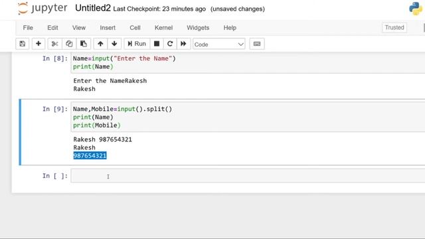Cut selected cells with the scissors icon
425x239 pixels.
[54, 44]
